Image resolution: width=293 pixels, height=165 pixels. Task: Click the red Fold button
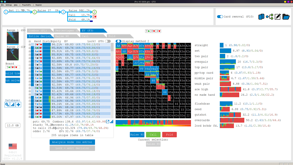coord(169,135)
